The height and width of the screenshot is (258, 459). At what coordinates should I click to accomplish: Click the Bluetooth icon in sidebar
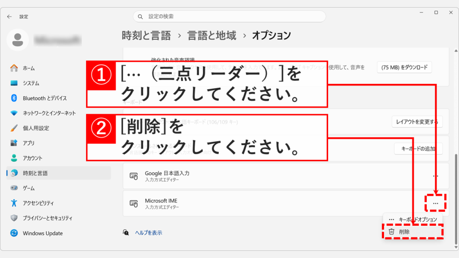tap(14, 98)
